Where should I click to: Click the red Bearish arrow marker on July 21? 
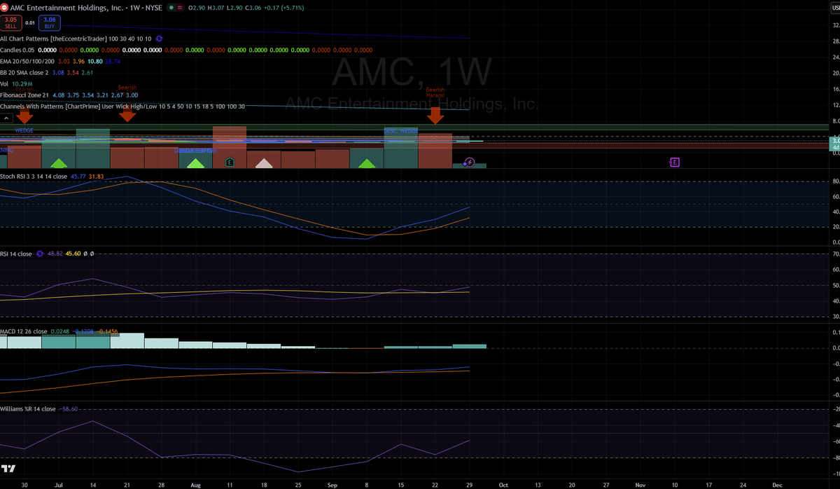(x=127, y=115)
